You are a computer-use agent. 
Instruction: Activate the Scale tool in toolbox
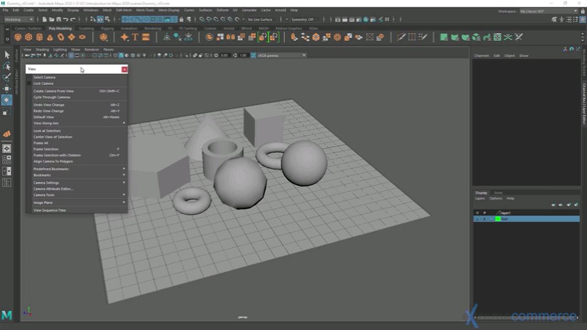pos(7,112)
